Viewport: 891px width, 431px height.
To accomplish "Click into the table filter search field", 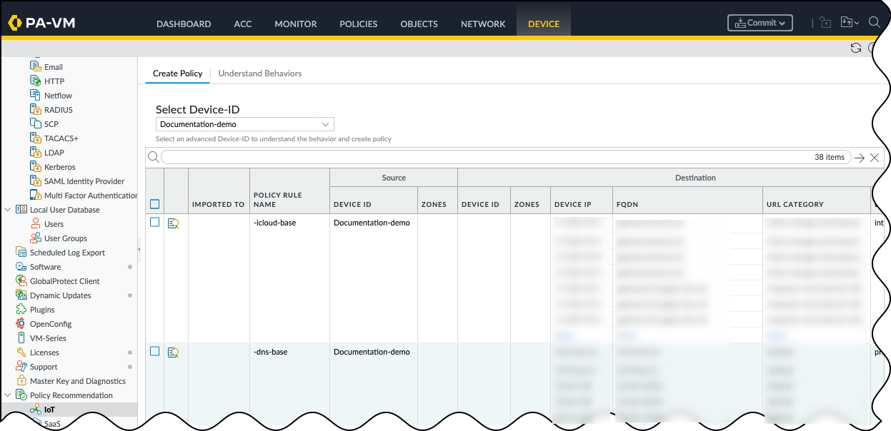I will click(x=486, y=158).
